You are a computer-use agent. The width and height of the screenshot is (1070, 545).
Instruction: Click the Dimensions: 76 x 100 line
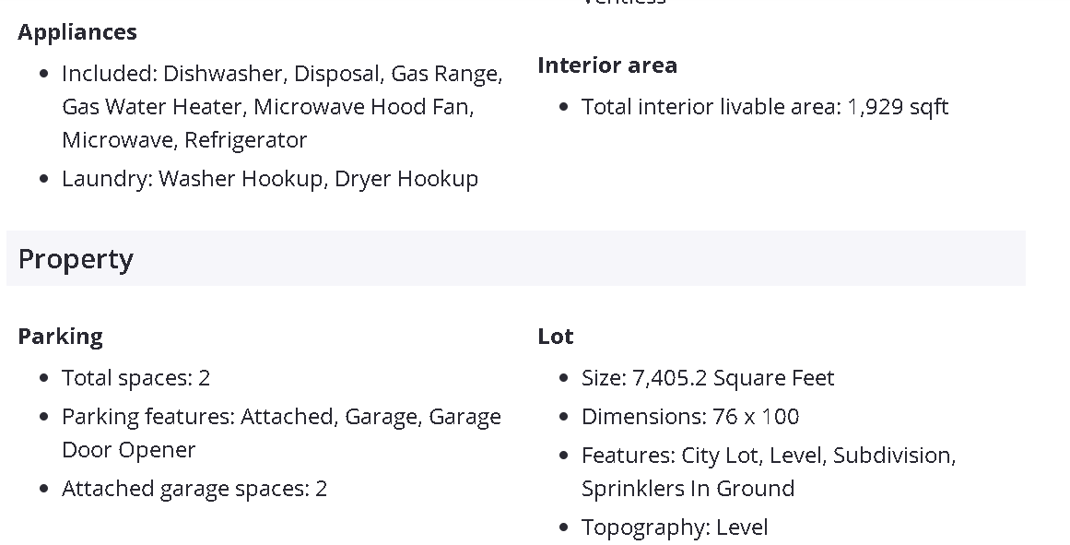pos(689,417)
